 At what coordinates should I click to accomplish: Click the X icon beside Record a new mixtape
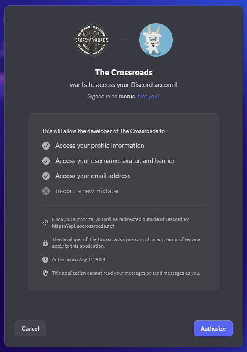(x=46, y=191)
